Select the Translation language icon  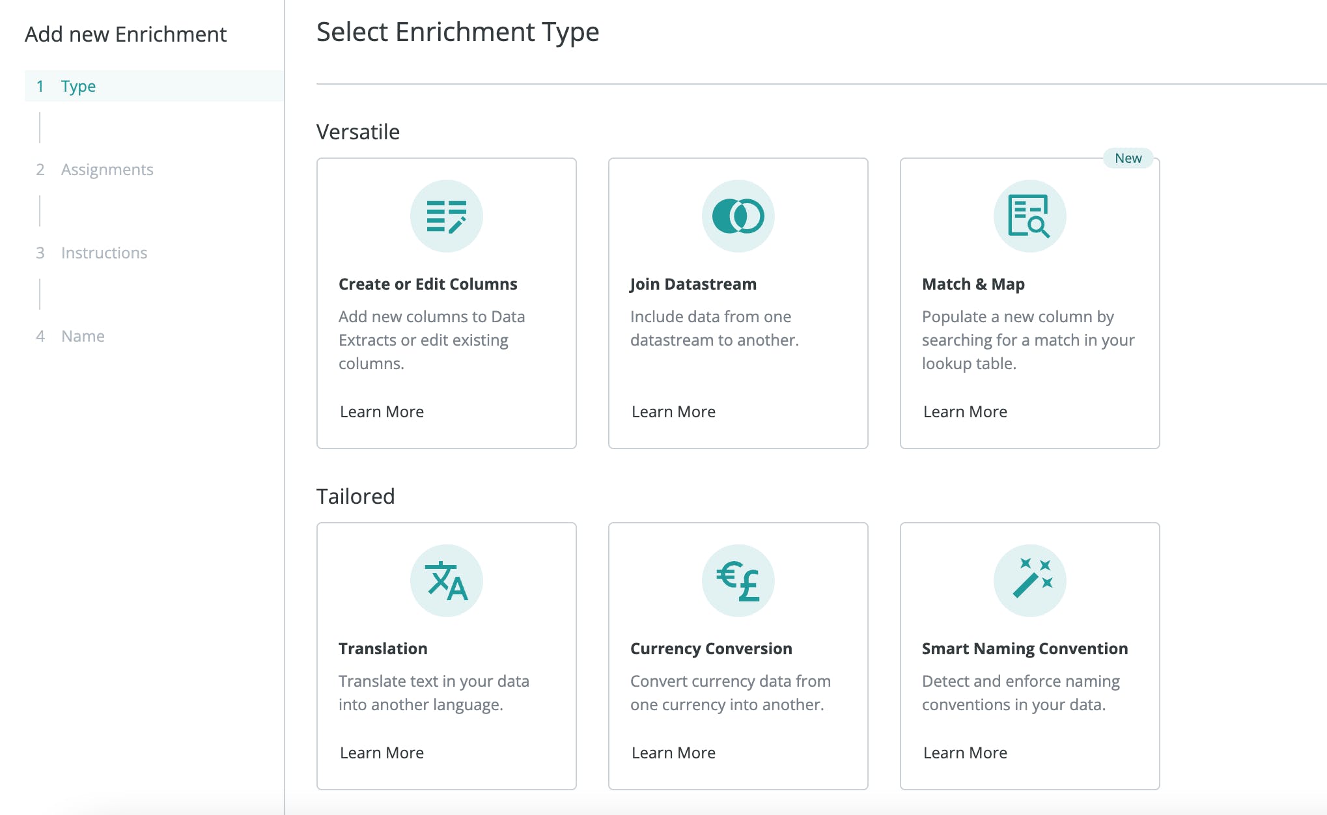pyautogui.click(x=446, y=581)
